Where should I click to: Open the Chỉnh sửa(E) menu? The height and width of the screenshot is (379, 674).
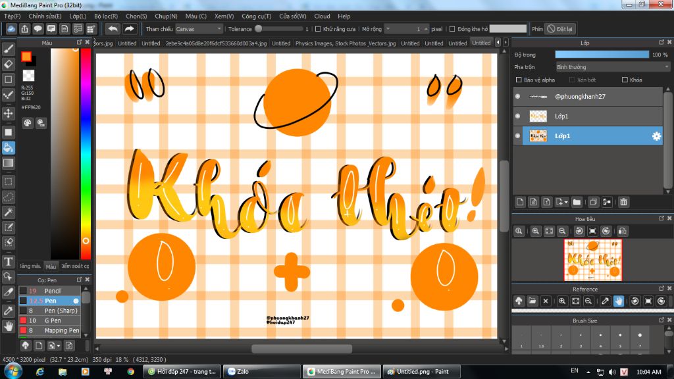point(45,16)
